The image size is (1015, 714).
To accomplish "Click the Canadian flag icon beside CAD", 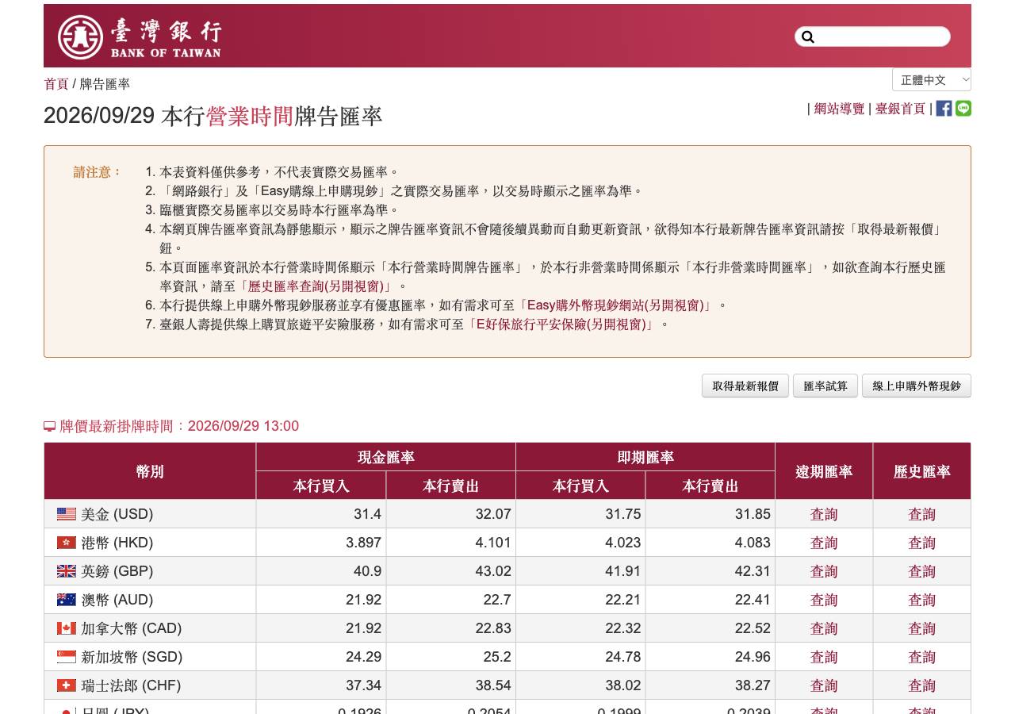I will (x=67, y=628).
